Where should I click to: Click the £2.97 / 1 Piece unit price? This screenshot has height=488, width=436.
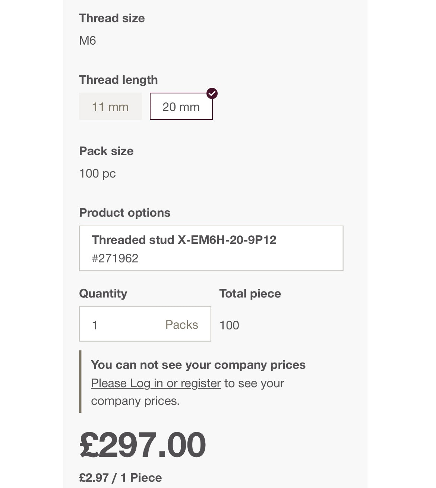click(120, 478)
